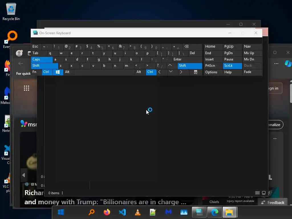The image size is (292, 219).
Task: Open the Edge profile avatar
Action: point(19,53)
